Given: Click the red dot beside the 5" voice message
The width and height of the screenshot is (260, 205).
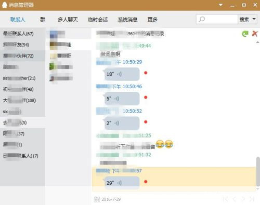Looking at the screenshot, I should coord(146,98).
